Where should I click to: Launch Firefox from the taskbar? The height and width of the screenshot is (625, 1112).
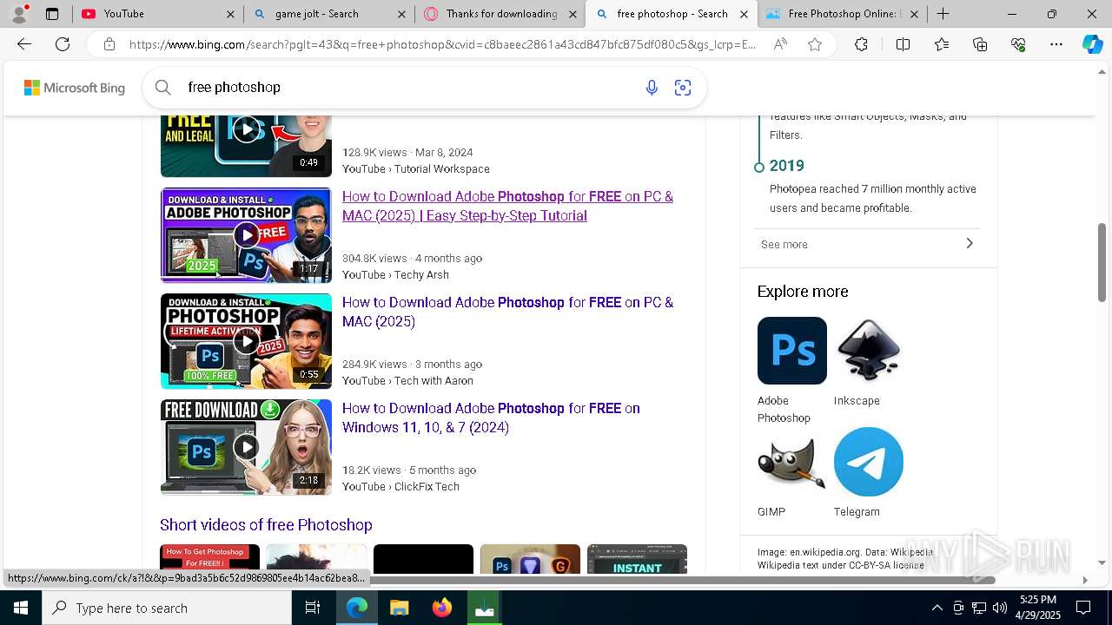coord(442,608)
